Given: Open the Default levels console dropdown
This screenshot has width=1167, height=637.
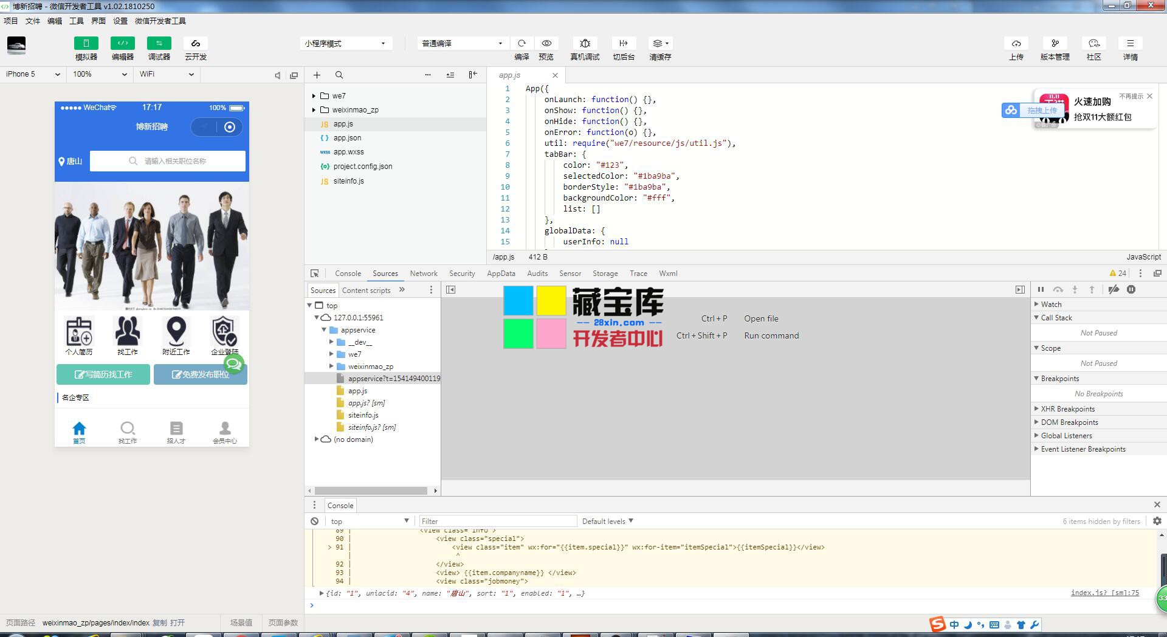Looking at the screenshot, I should click(x=607, y=521).
